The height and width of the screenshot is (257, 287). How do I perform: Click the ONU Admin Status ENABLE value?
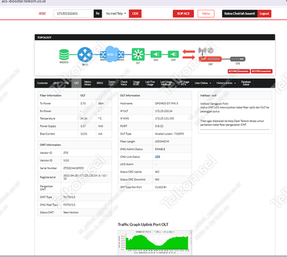(160, 149)
